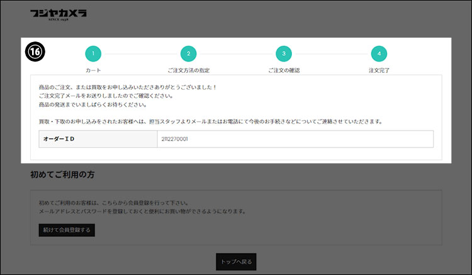The height and width of the screenshot is (275, 472).
Task: Select step 1 カート circle
Action: click(x=93, y=54)
